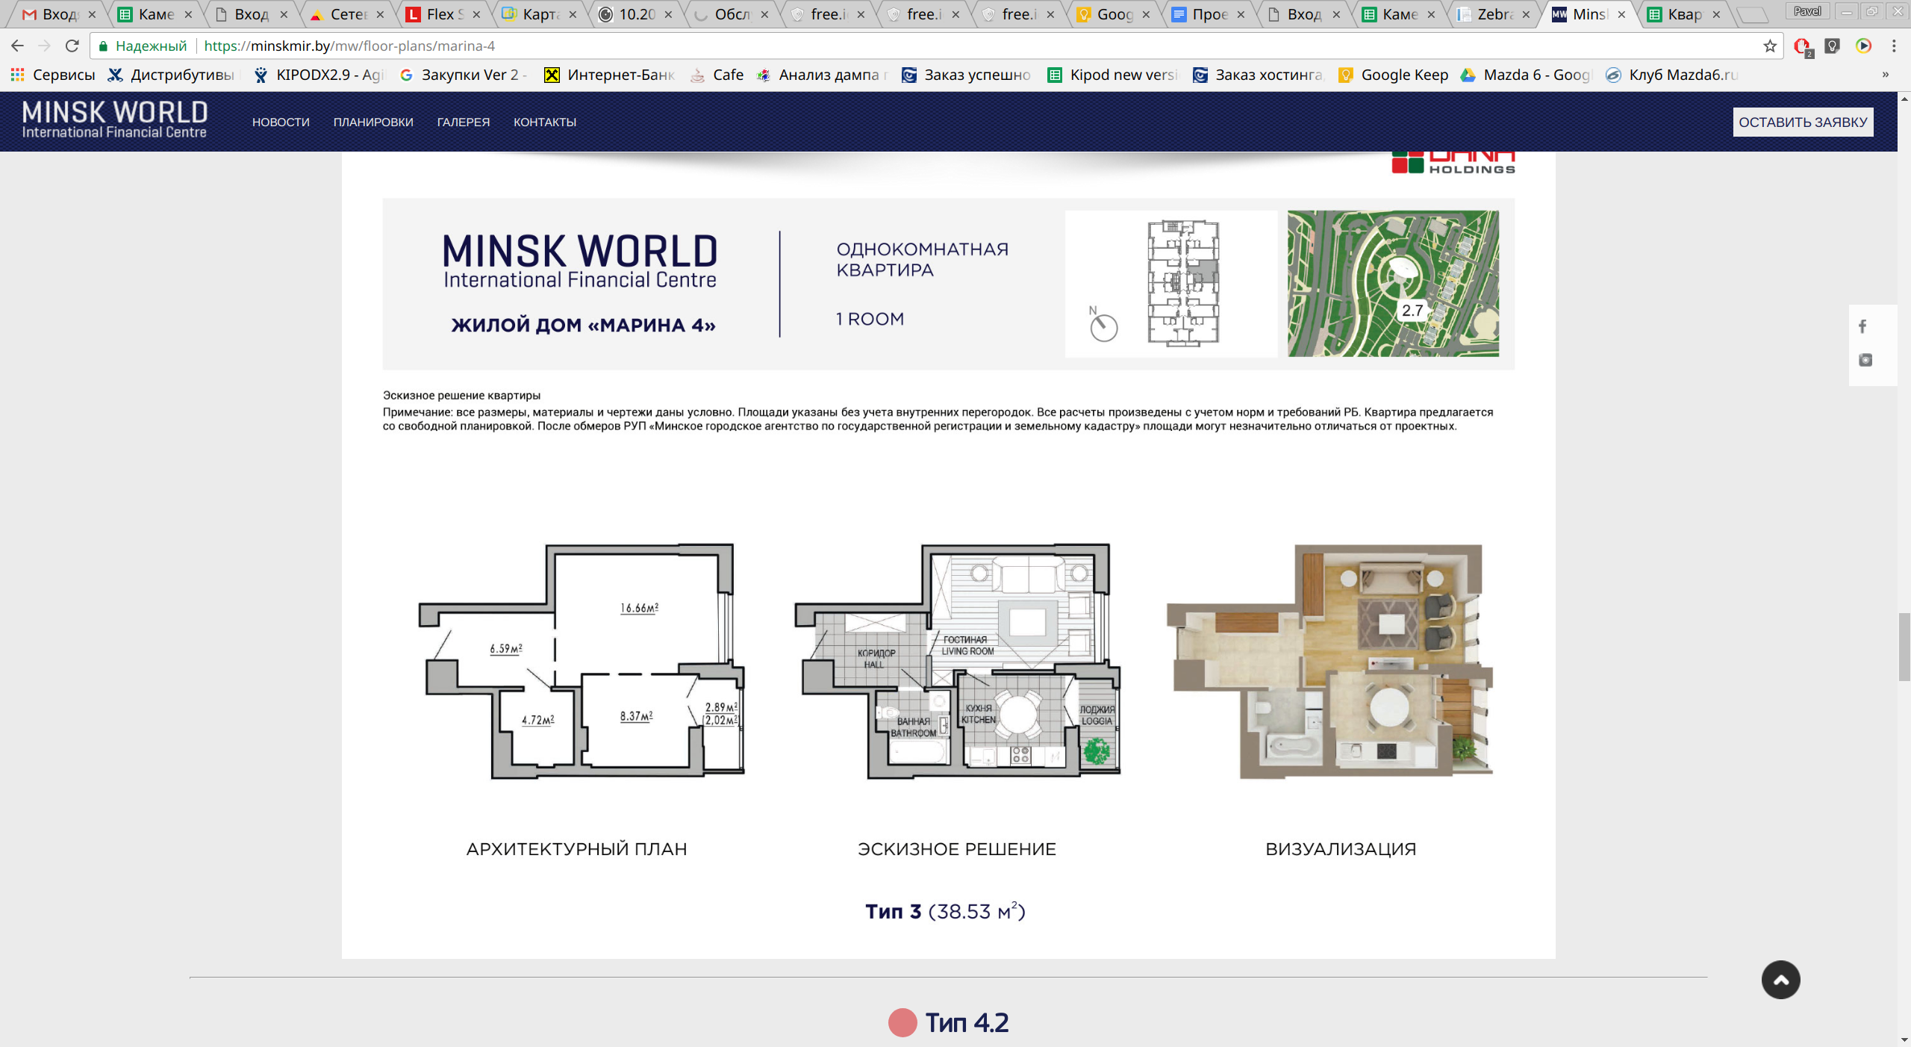This screenshot has height=1047, width=1911.
Task: Open the Instagram icon on the right
Action: (1865, 360)
